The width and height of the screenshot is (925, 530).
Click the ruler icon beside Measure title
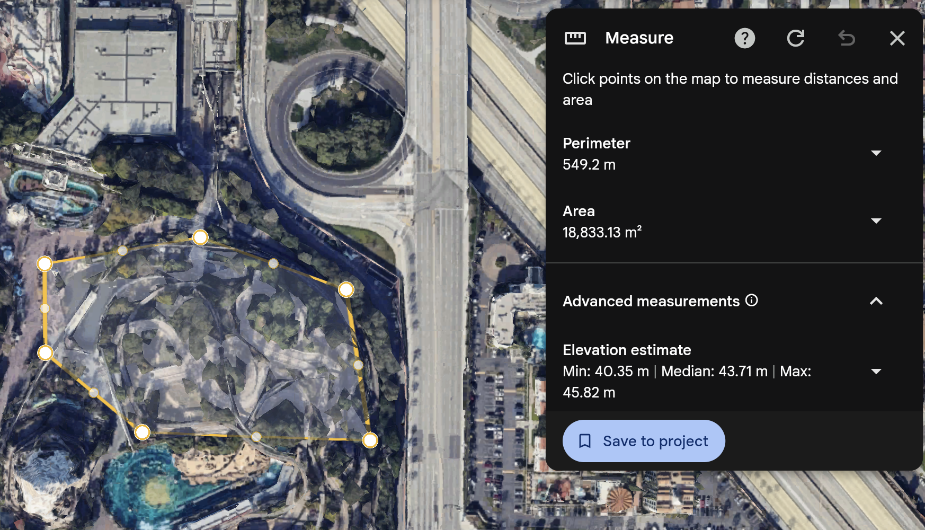coord(575,38)
